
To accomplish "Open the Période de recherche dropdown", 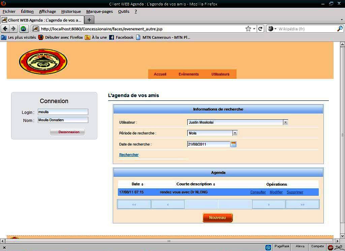I will click(x=235, y=133).
